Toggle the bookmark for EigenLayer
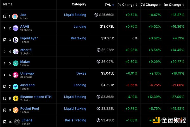The width and height of the screenshot is (190, 127). coord(4,40)
